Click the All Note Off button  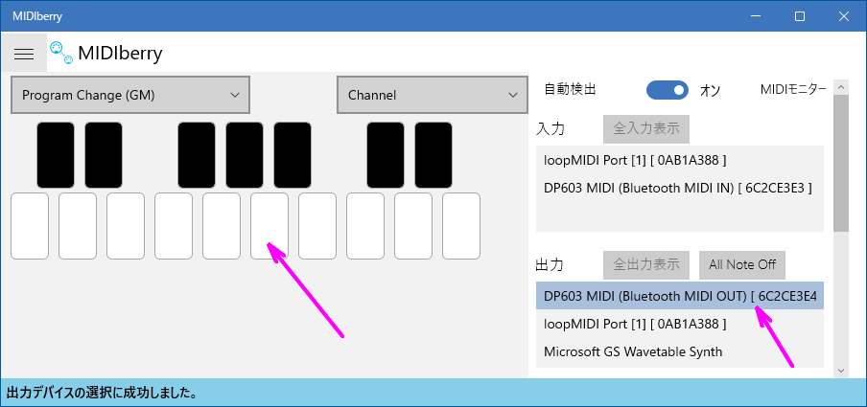[x=742, y=264]
